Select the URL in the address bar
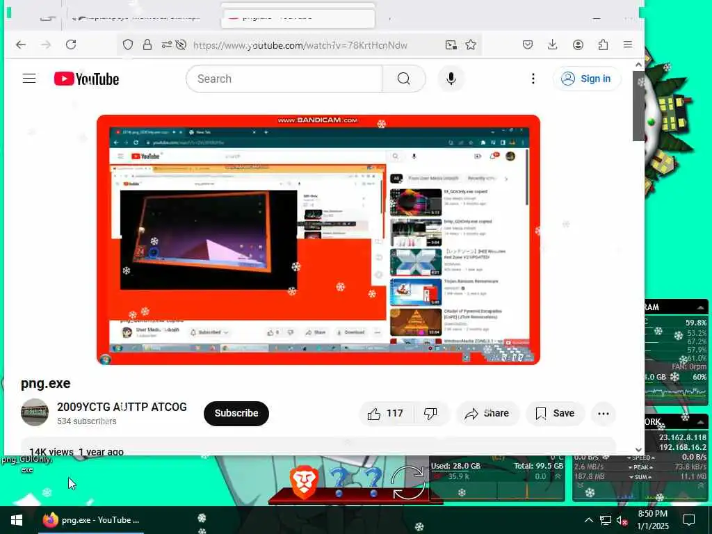 click(300, 45)
